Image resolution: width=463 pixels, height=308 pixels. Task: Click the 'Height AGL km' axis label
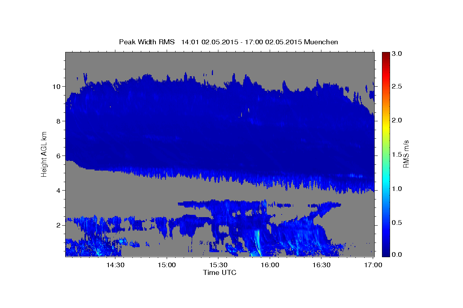tap(44, 154)
